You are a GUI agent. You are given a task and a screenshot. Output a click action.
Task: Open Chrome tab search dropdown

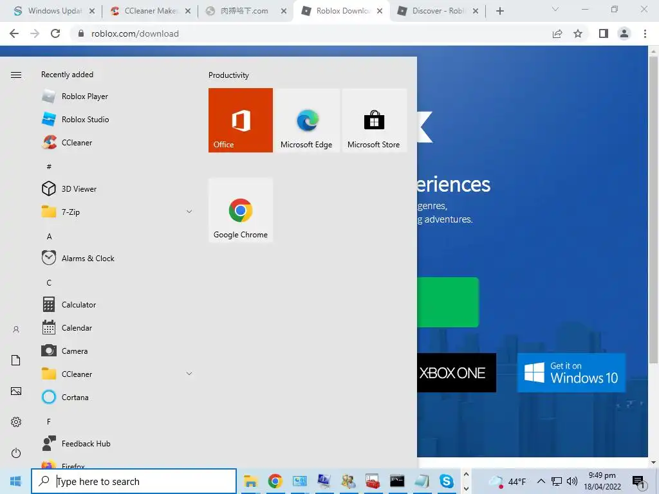click(x=555, y=9)
